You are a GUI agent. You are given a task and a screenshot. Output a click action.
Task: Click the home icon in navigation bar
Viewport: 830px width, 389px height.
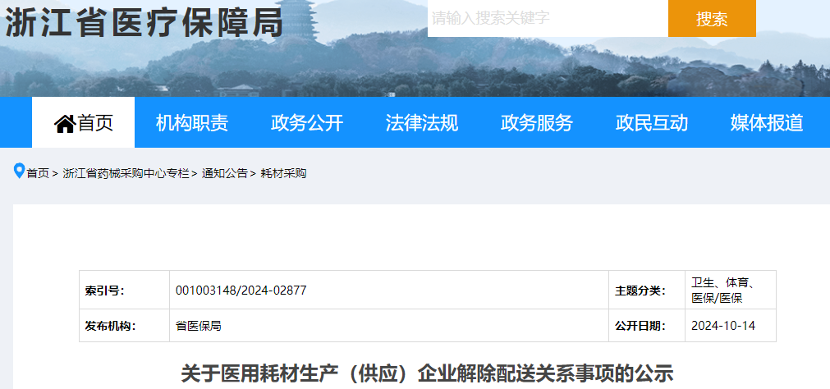[65, 123]
